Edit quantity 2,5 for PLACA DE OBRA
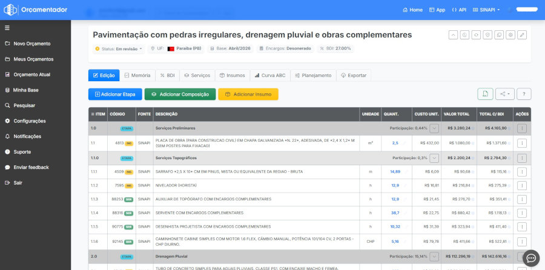Image resolution: width=545 pixels, height=270 pixels. tap(395, 143)
